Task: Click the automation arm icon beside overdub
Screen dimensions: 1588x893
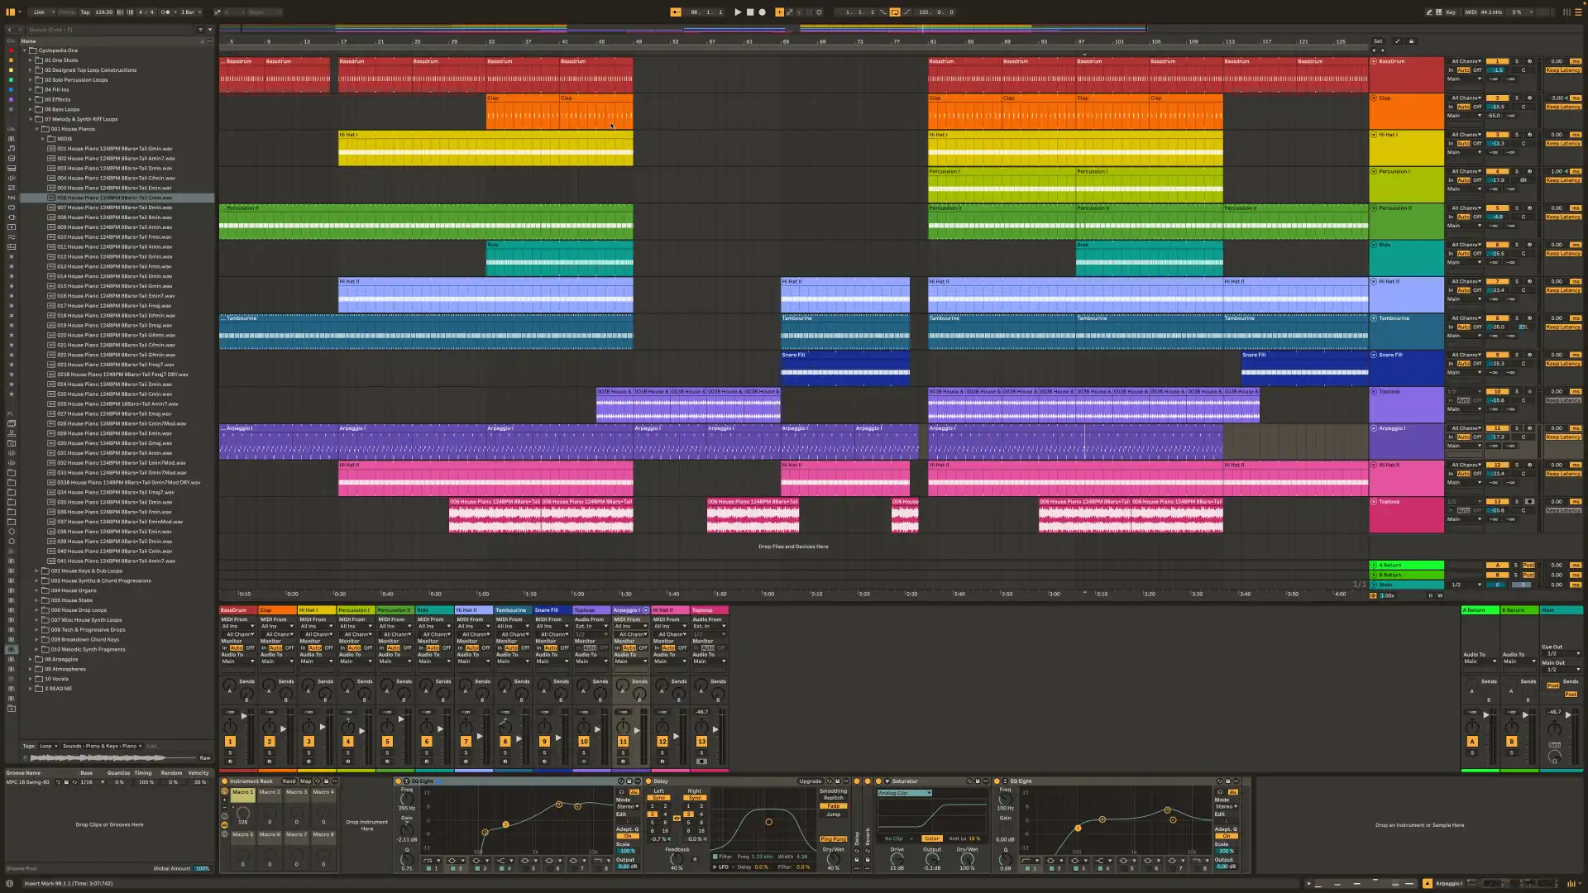Action: point(790,12)
